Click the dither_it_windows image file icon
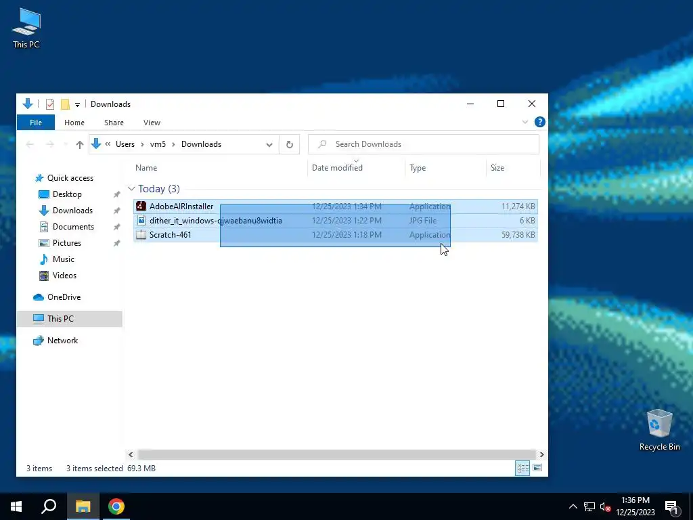693x520 pixels. pos(141,220)
